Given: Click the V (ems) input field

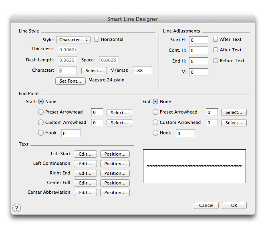Looking at the screenshot, I should point(143,71).
